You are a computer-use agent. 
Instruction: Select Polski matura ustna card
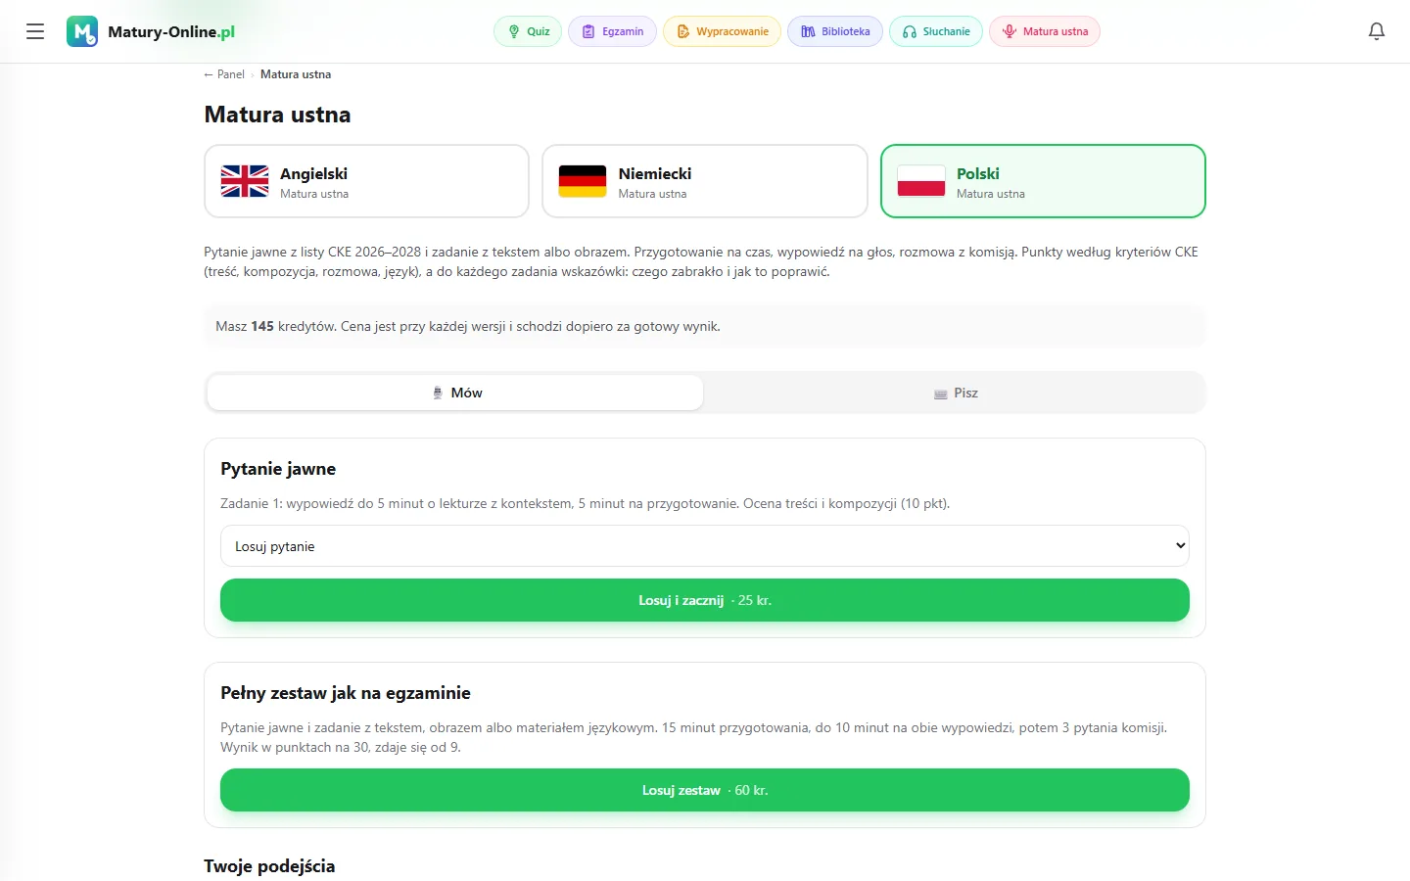coord(1043,181)
